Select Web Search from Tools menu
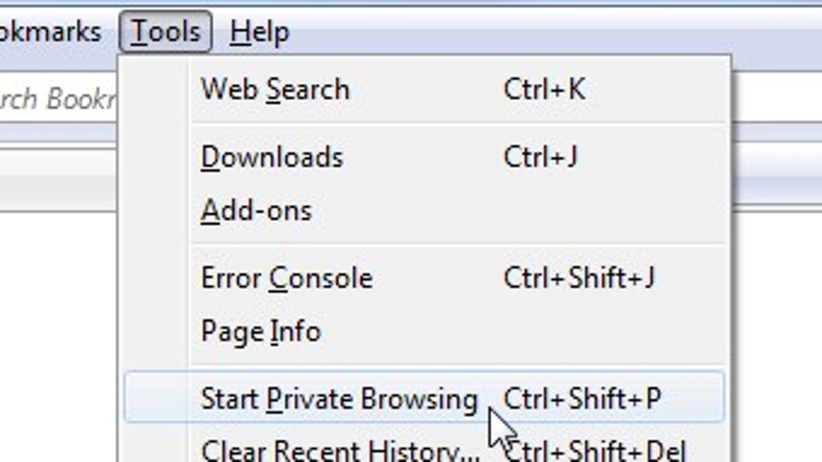 point(425,90)
